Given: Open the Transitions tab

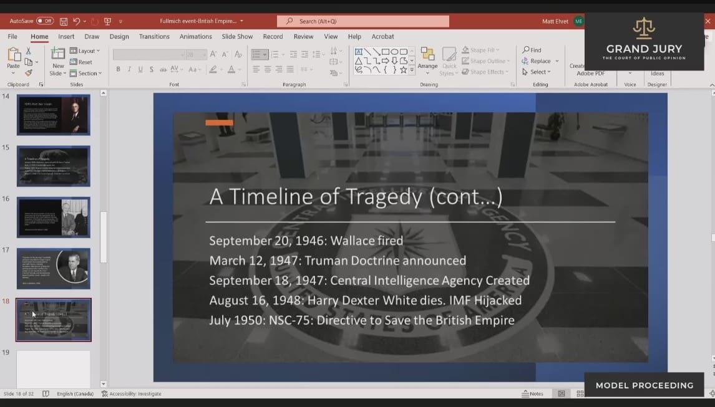Looking at the screenshot, I should coord(154,37).
